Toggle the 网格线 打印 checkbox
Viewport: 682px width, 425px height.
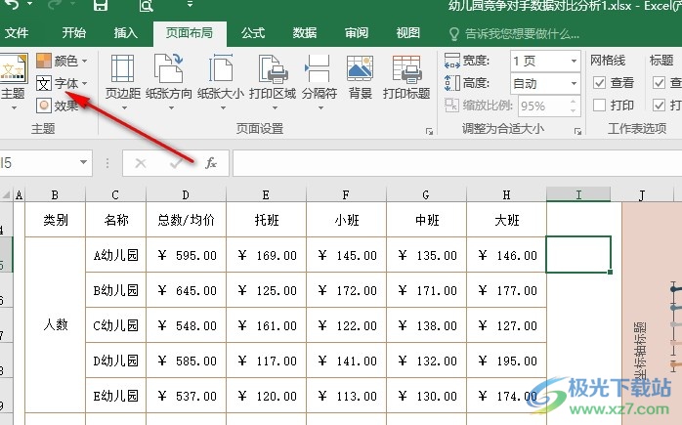pyautogui.click(x=599, y=105)
